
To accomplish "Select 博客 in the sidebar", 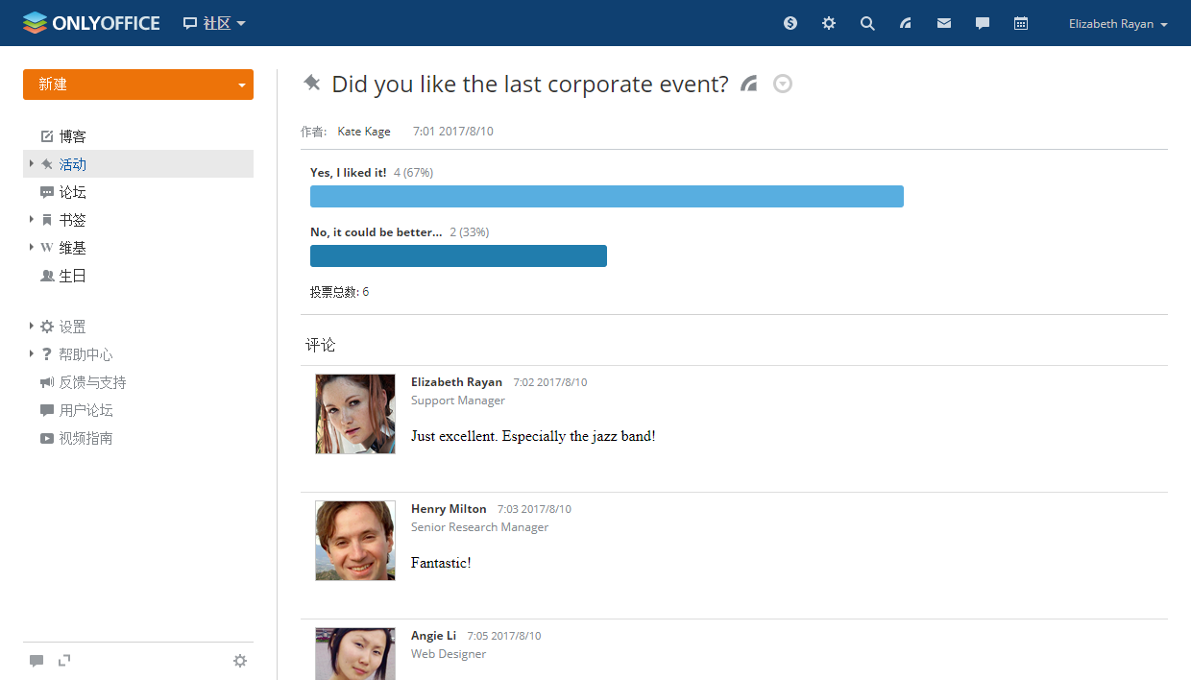I will [73, 136].
